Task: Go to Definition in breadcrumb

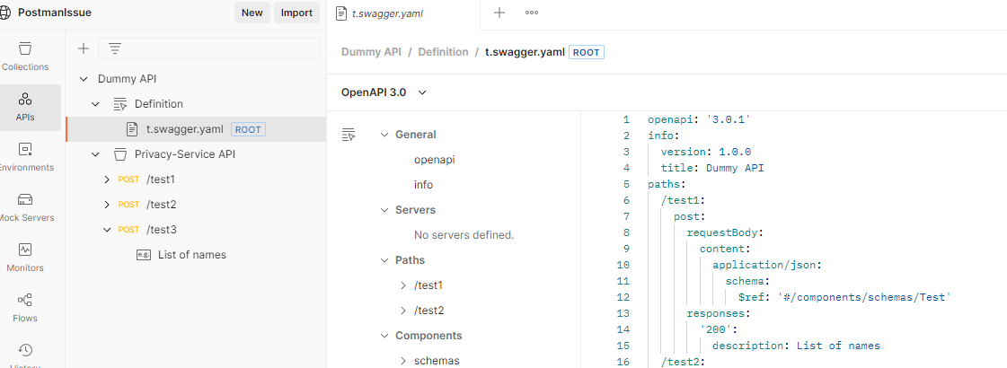Action: [x=443, y=52]
